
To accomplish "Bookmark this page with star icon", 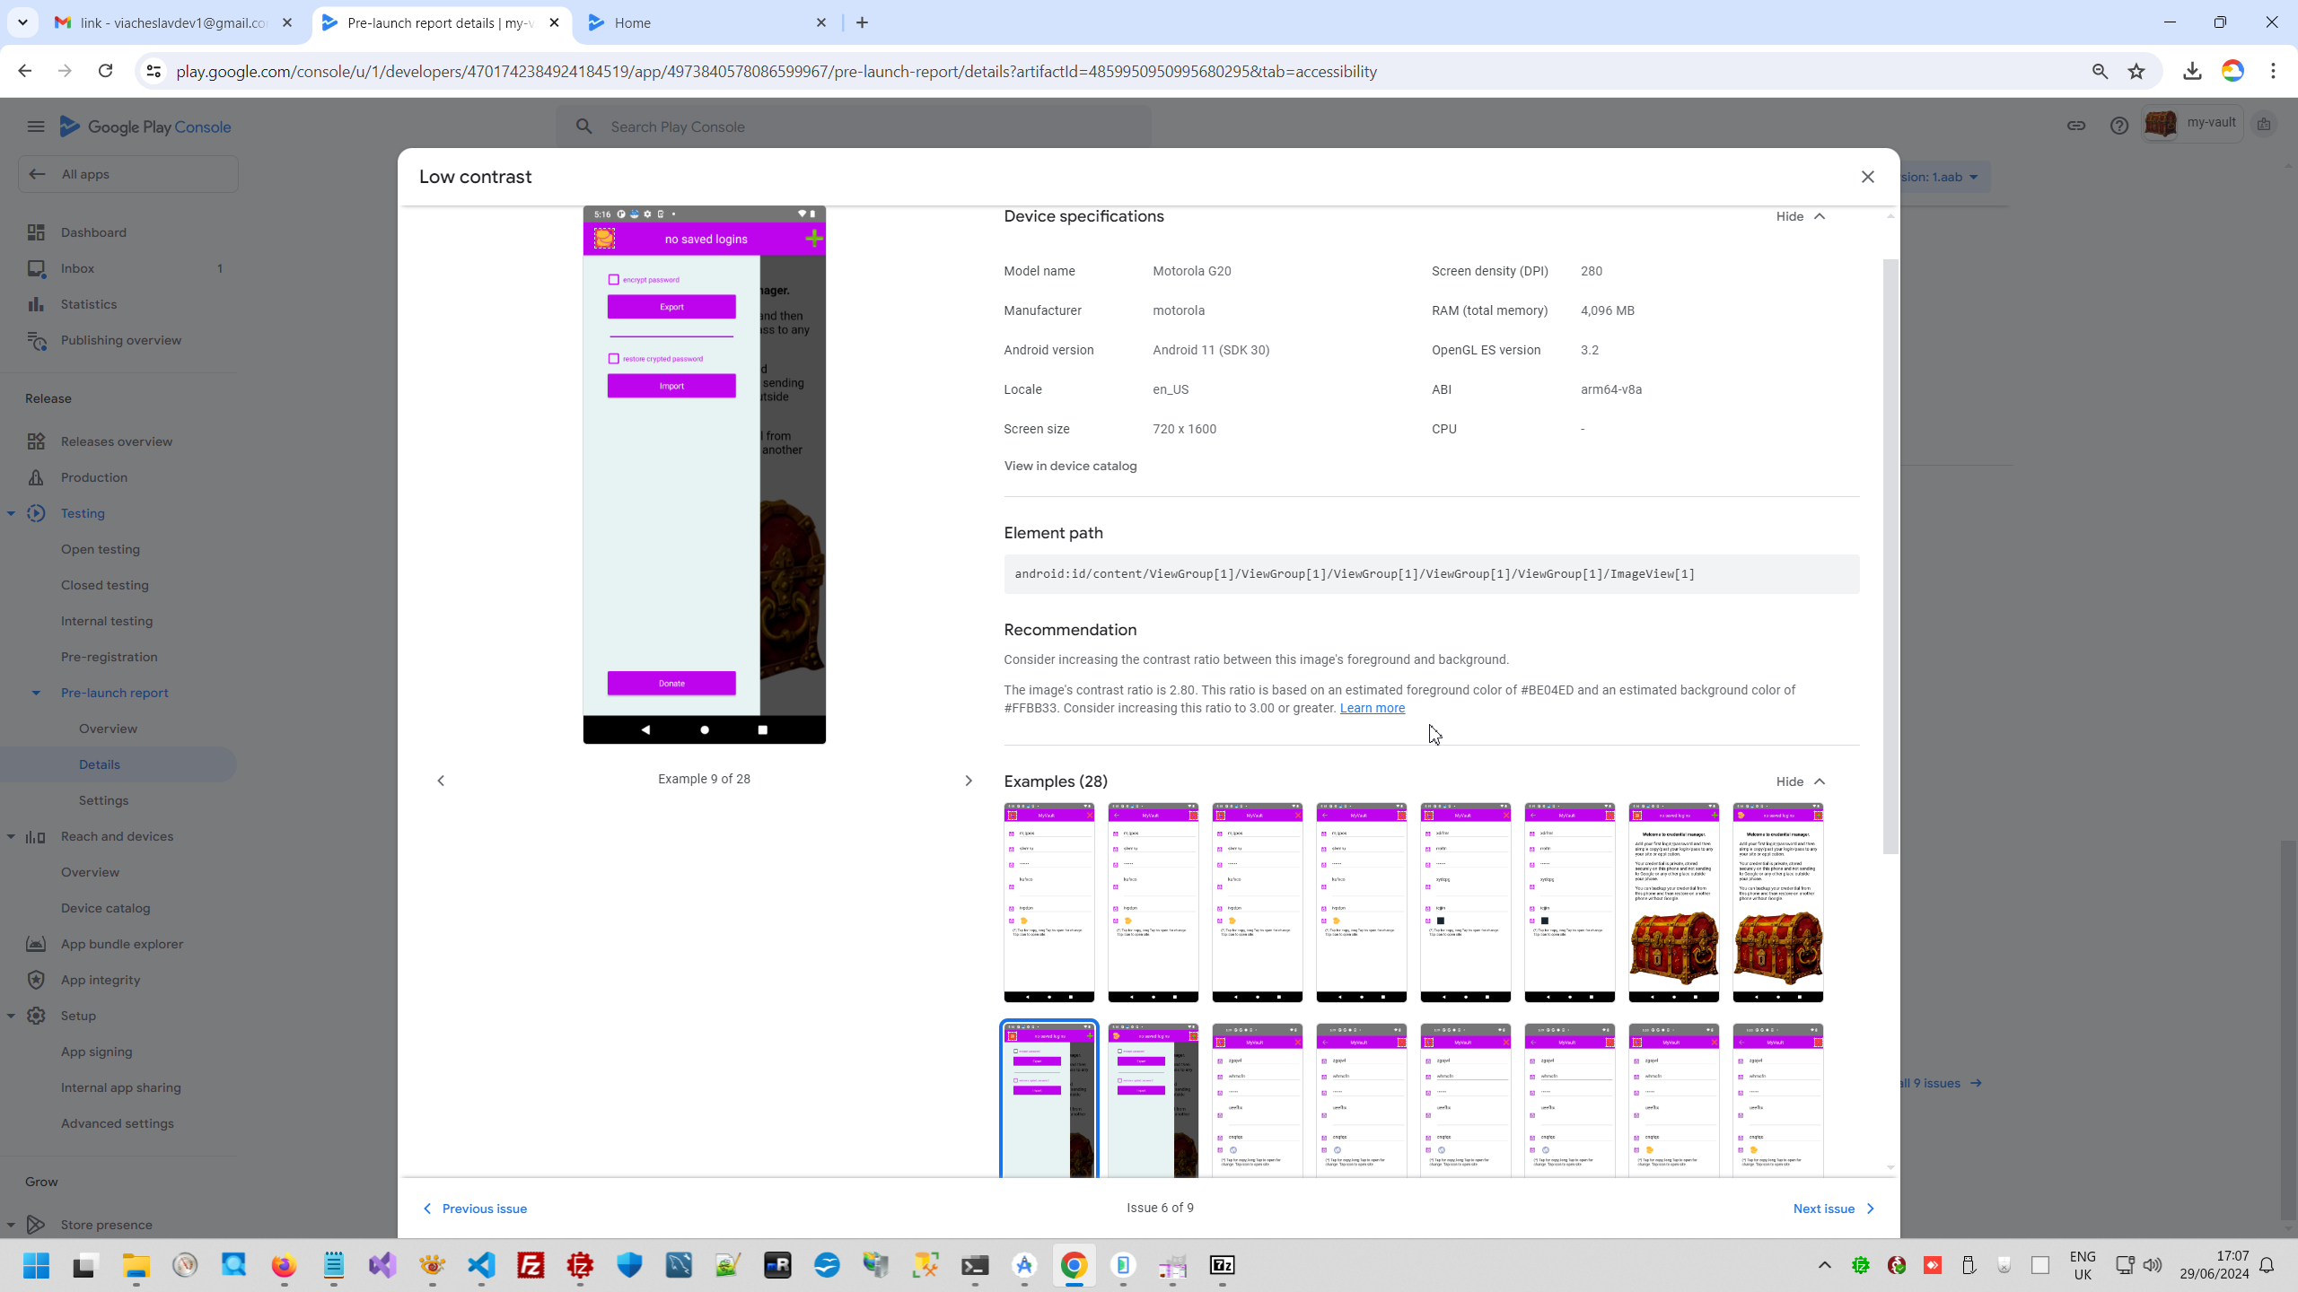I will 2136,72.
